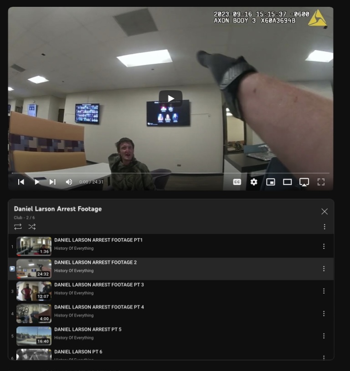Open options for ARREST FOOTAGE 2

tap(324, 268)
